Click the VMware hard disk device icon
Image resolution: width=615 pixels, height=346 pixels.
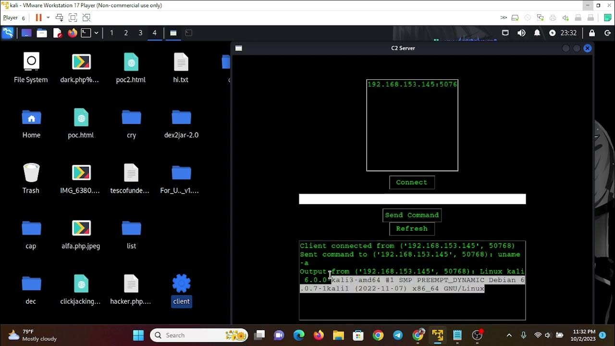[x=515, y=18]
